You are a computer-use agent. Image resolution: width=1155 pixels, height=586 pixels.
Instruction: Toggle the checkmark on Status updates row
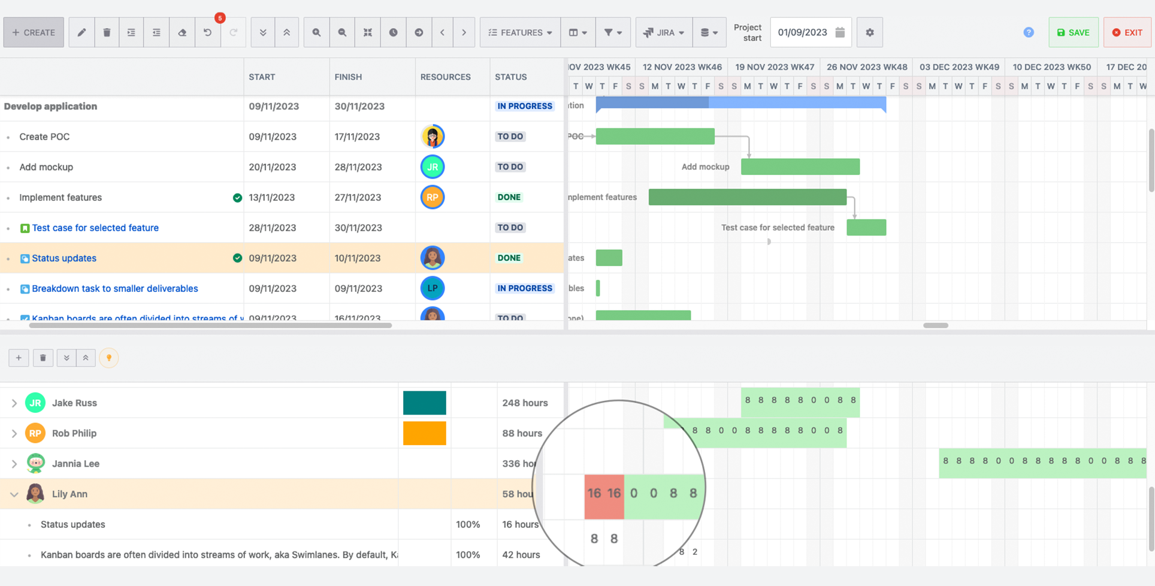[237, 258]
